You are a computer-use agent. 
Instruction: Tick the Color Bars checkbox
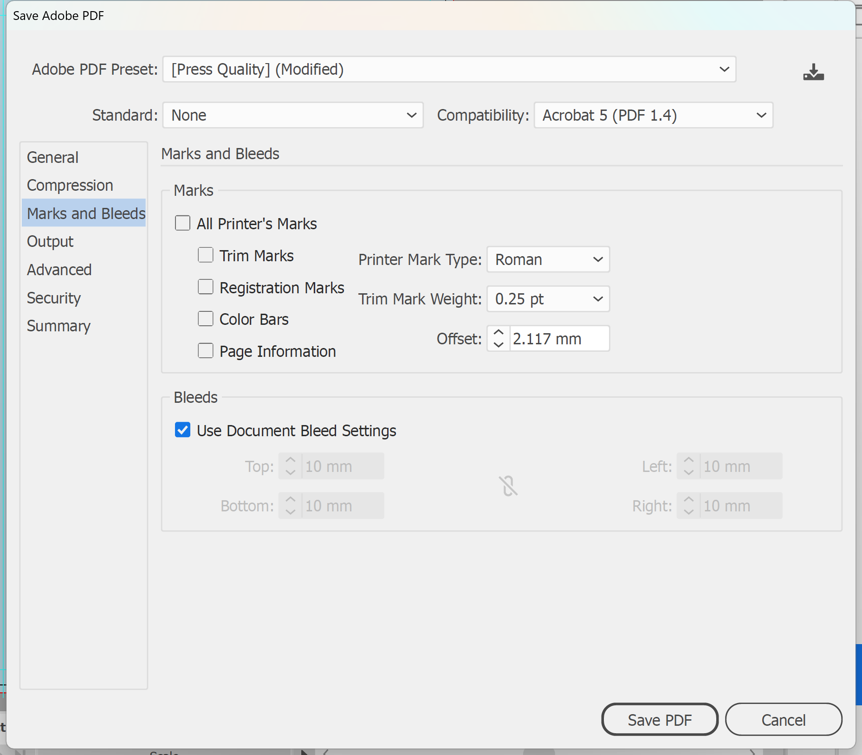pos(205,319)
